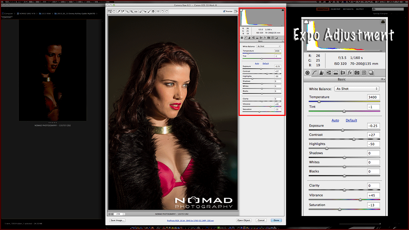Click the Open Object button
This screenshot has height=230, width=409.
tap(244, 220)
